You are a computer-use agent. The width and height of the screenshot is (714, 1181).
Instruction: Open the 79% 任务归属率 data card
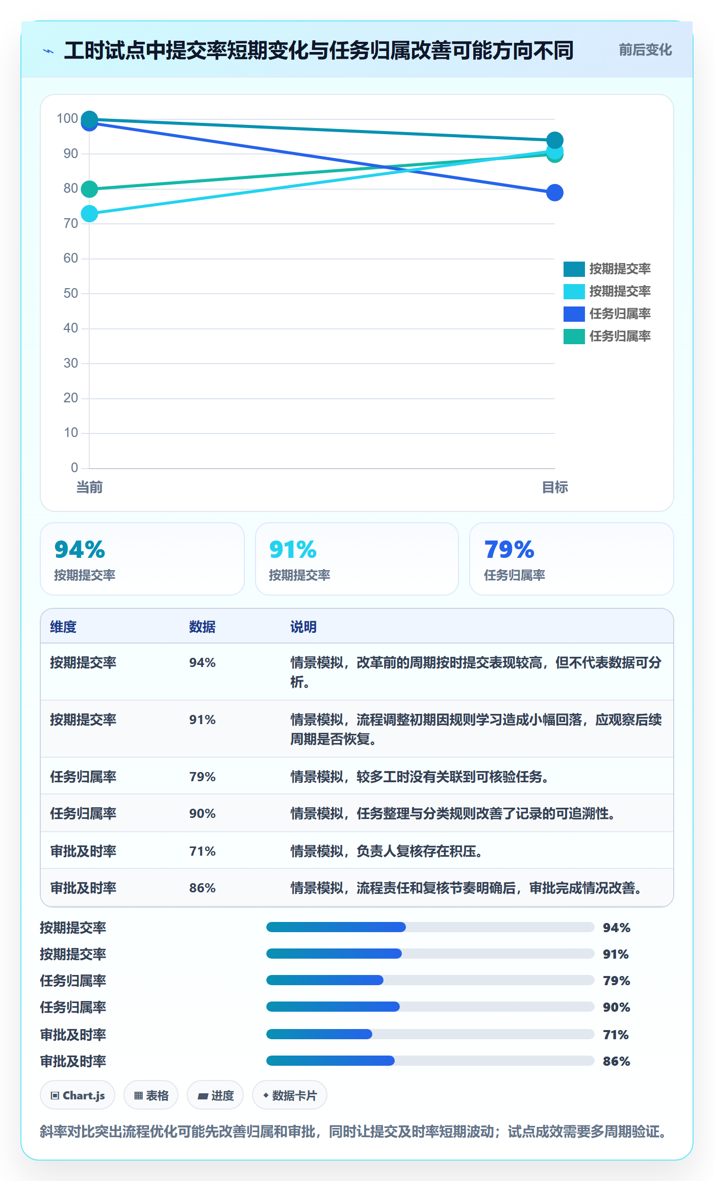[x=572, y=559]
